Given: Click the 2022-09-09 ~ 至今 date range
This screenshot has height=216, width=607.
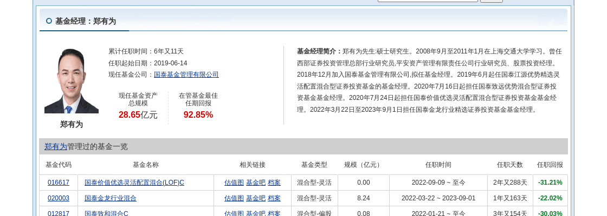Looking at the screenshot, I should pyautogui.click(x=438, y=183).
